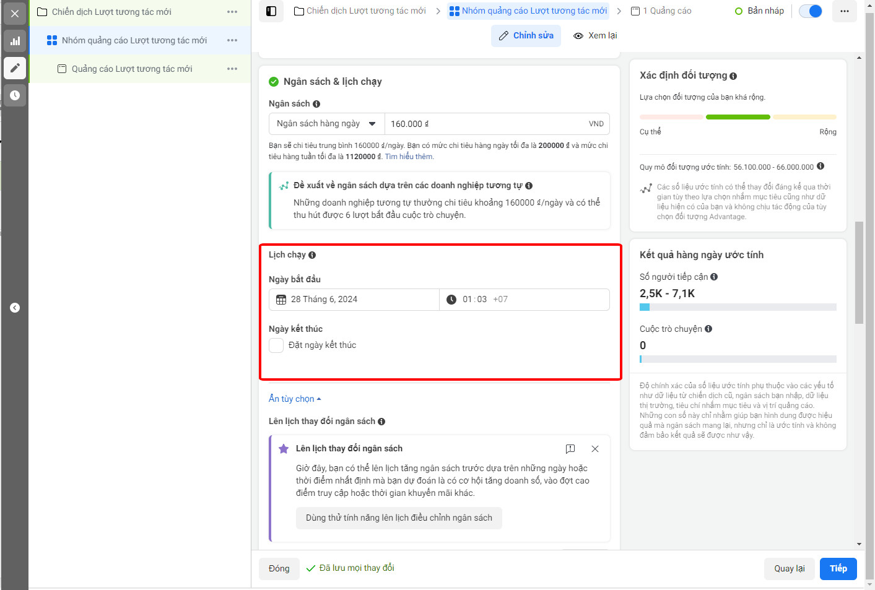Image resolution: width=875 pixels, height=590 pixels.
Task: Collapse options via Ẩn tùy chọn
Action: coord(295,399)
